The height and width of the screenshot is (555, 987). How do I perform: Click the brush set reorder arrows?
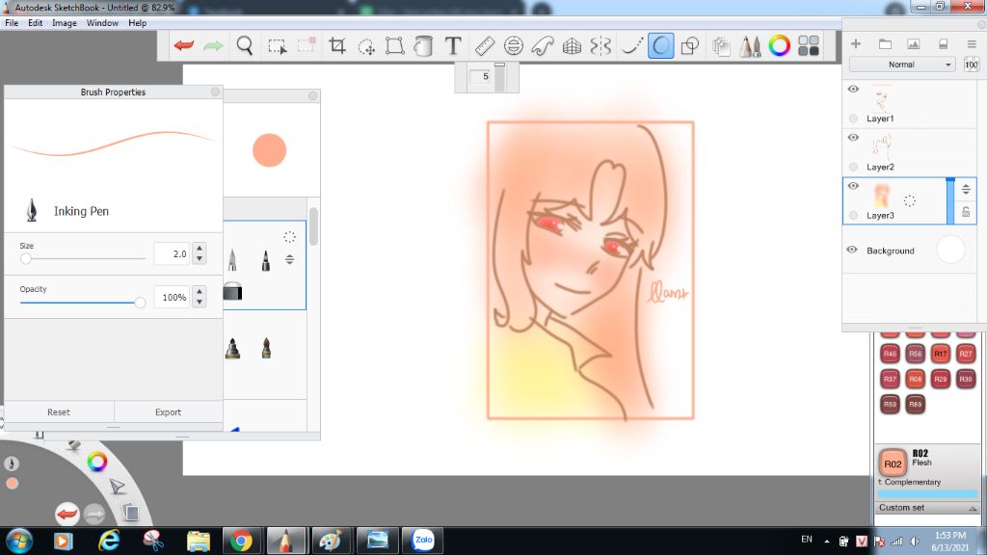click(x=289, y=259)
